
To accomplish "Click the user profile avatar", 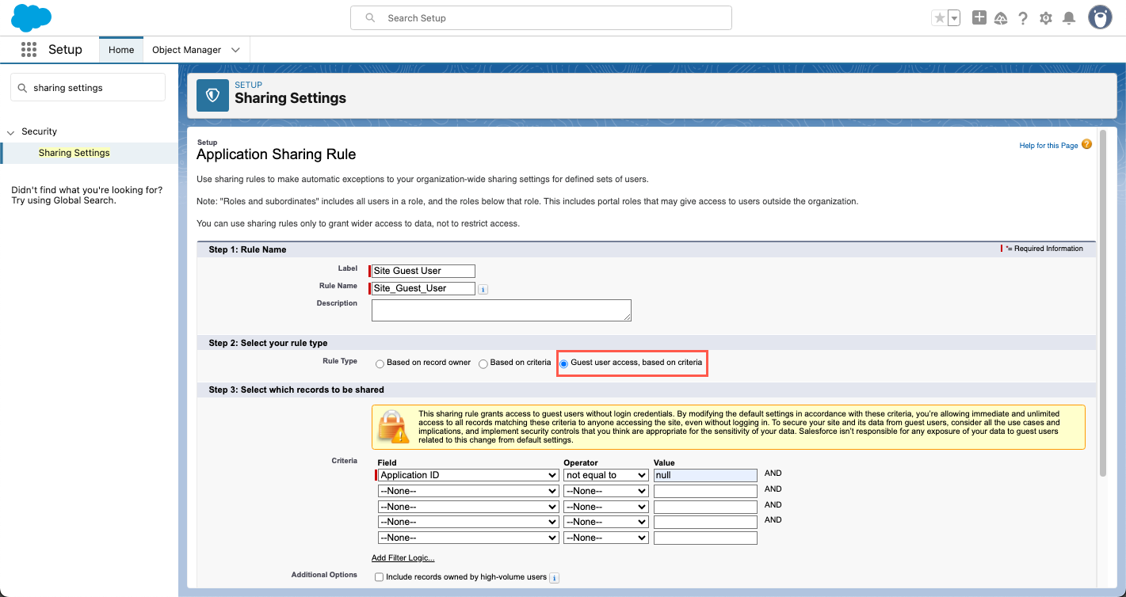I will (1100, 17).
